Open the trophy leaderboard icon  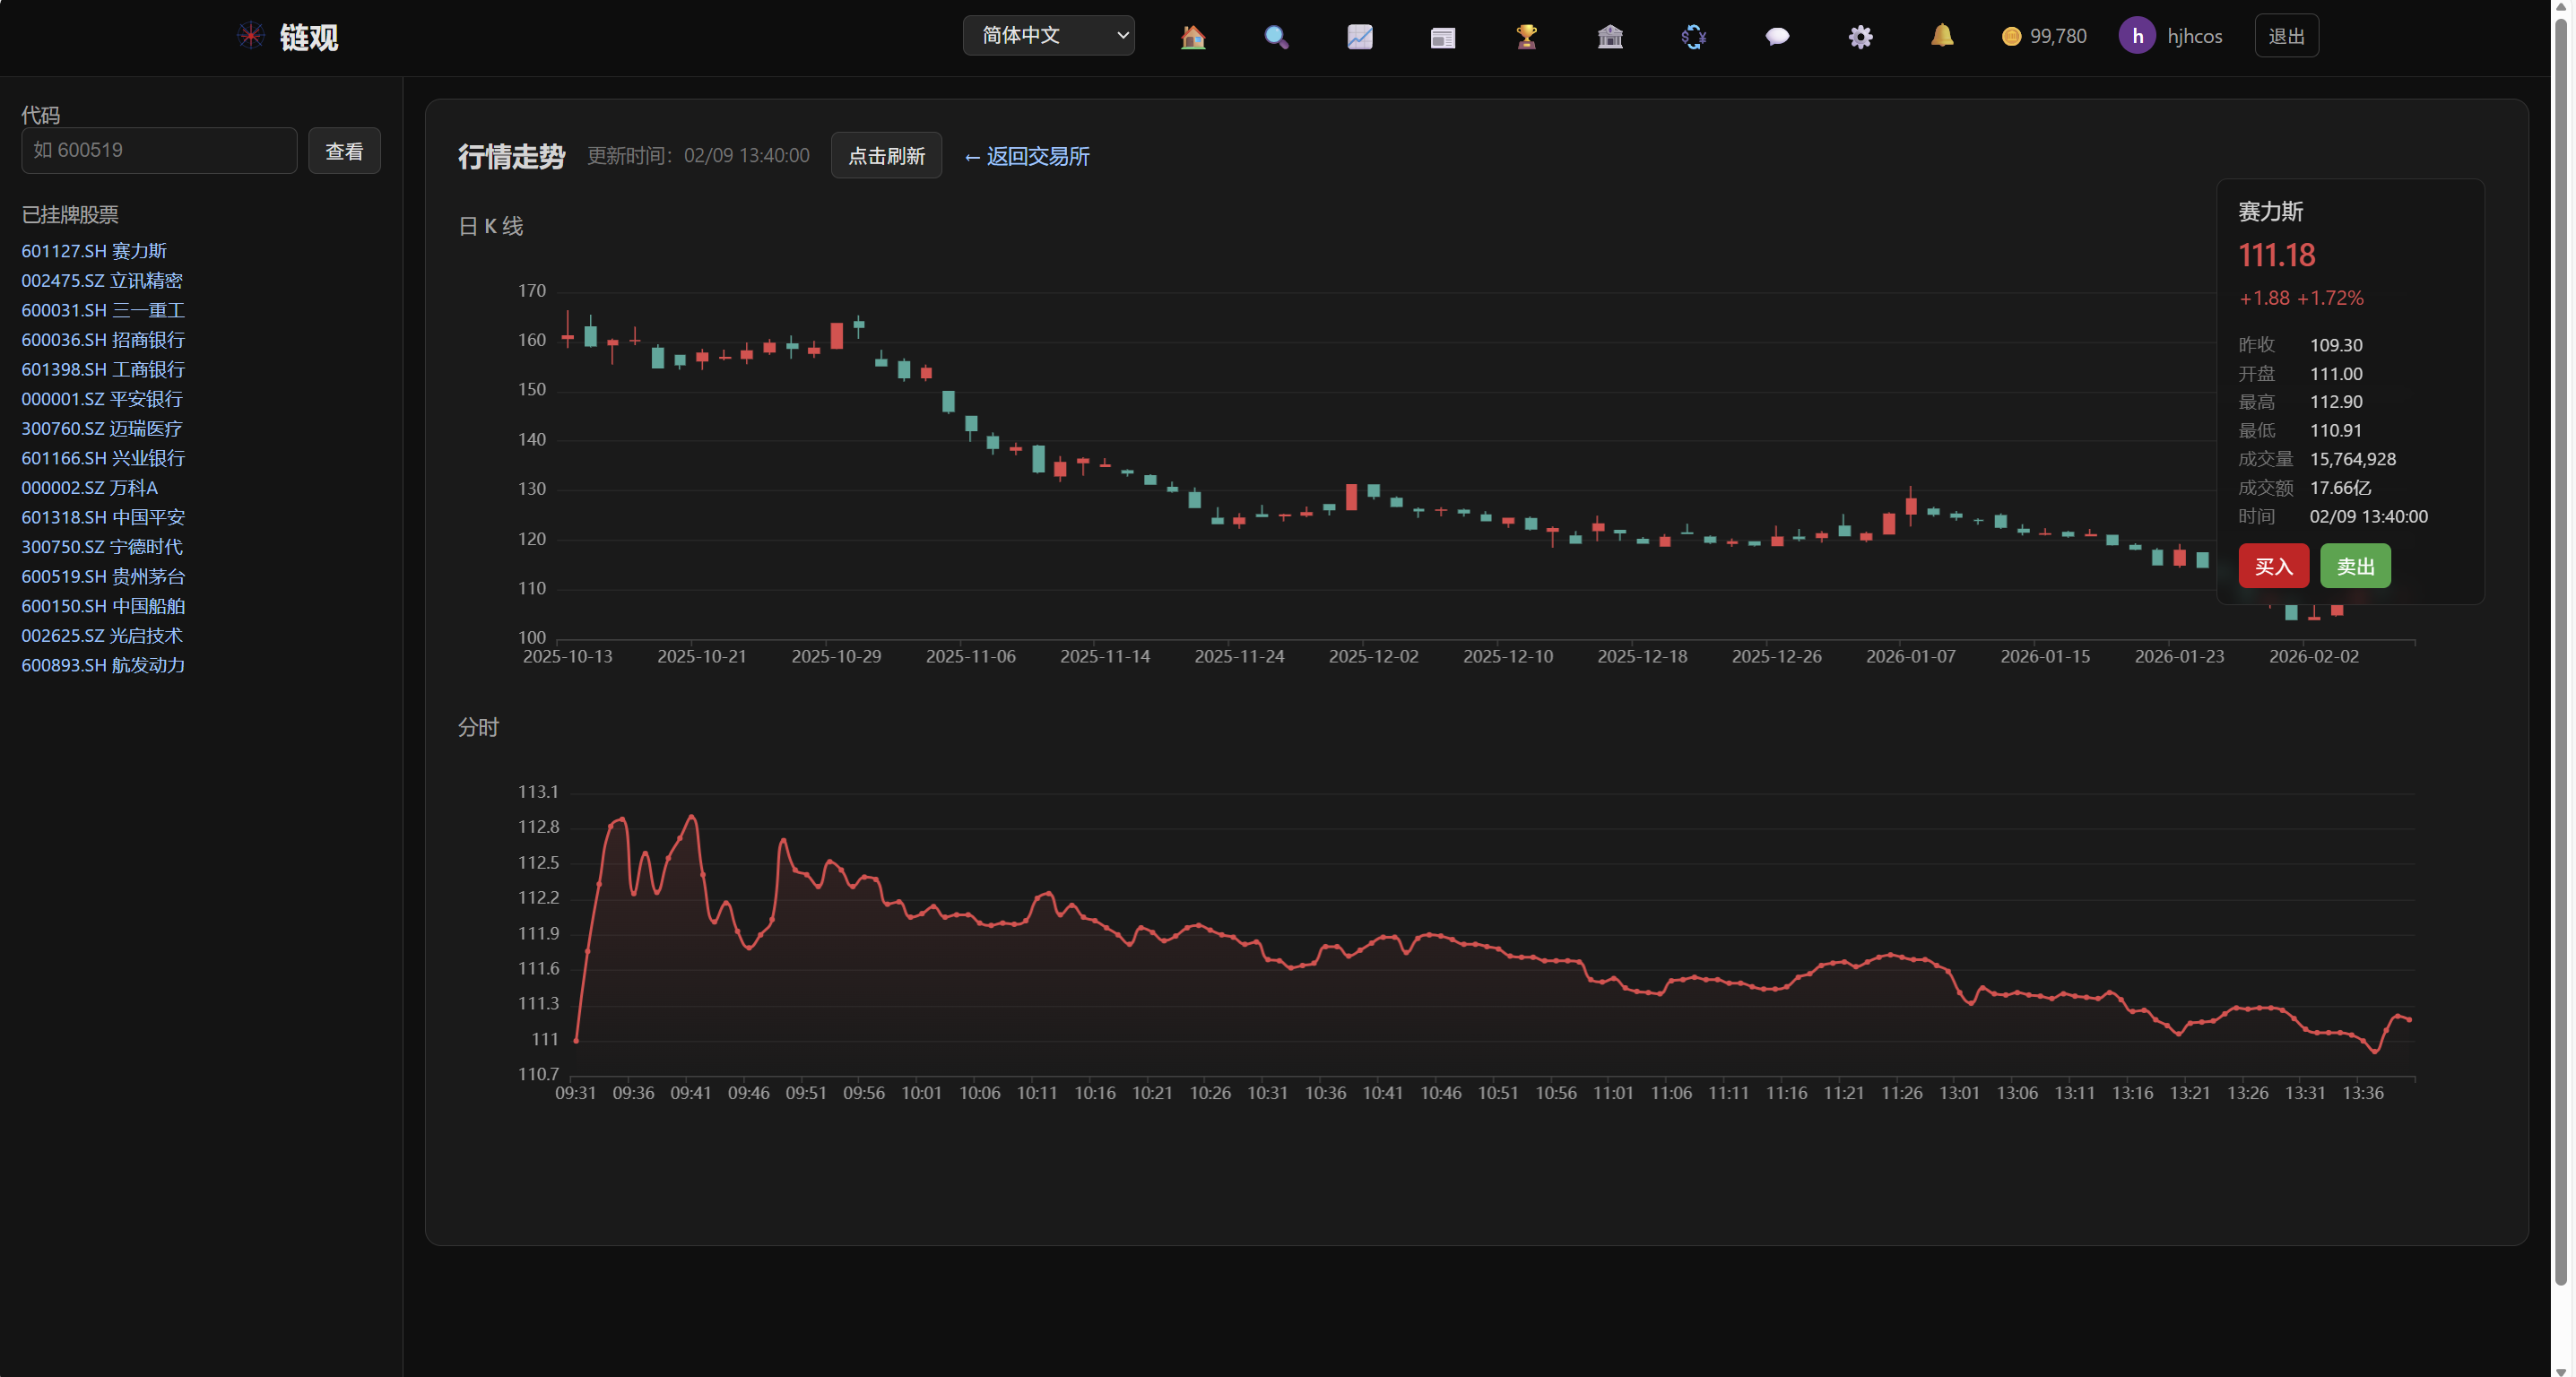(x=1526, y=37)
